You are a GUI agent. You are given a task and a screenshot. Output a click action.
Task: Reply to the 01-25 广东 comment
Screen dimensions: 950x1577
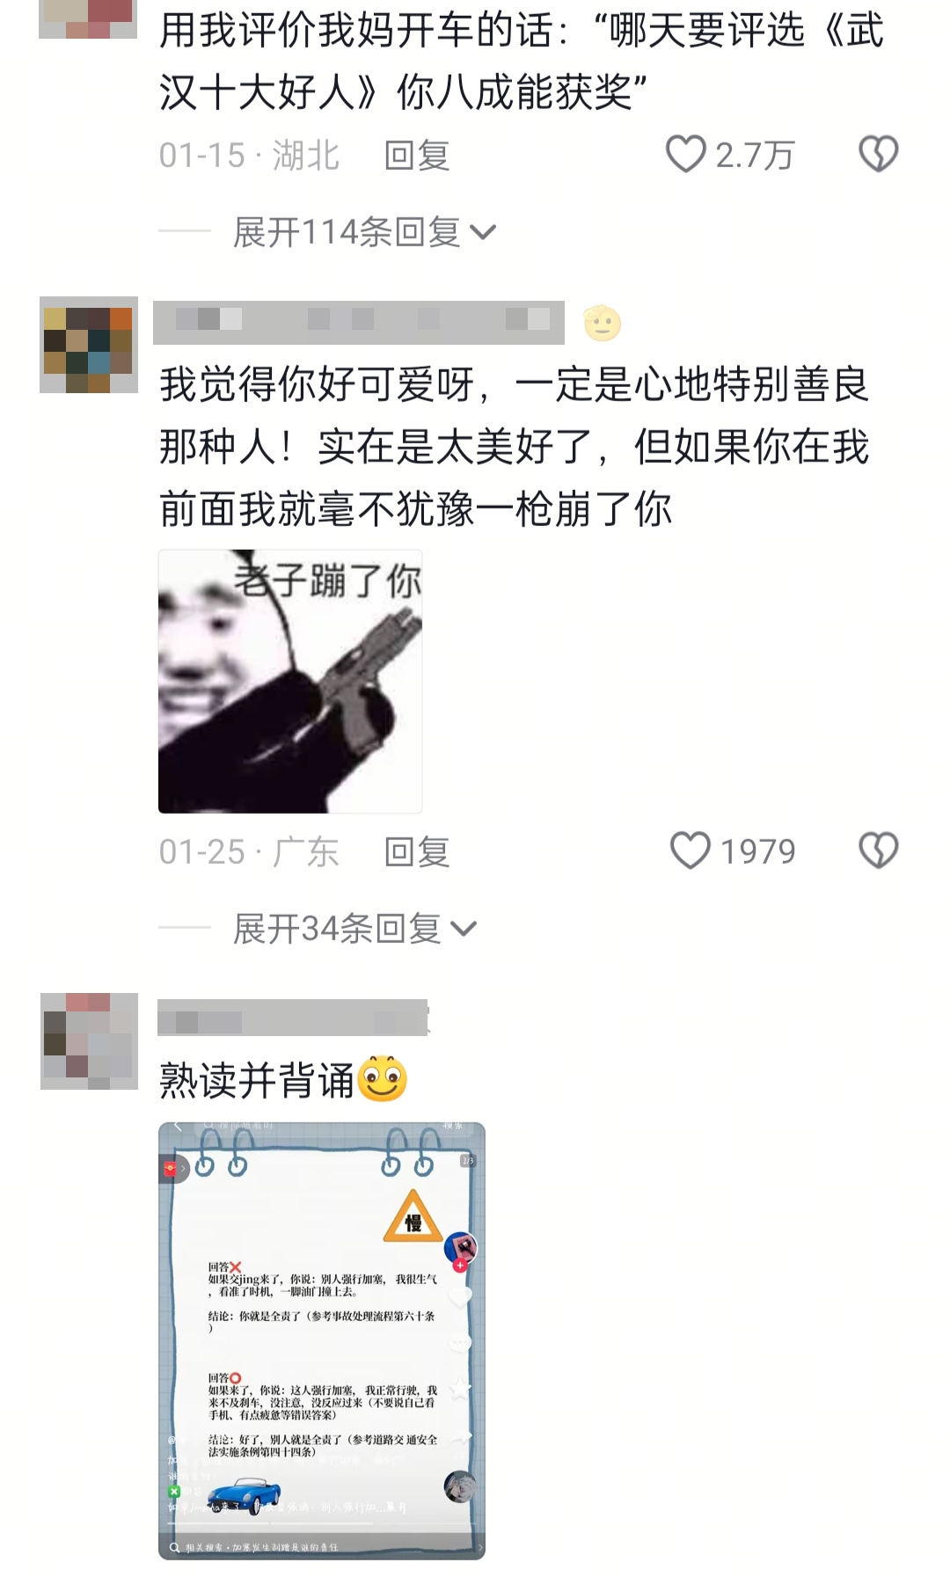417,852
